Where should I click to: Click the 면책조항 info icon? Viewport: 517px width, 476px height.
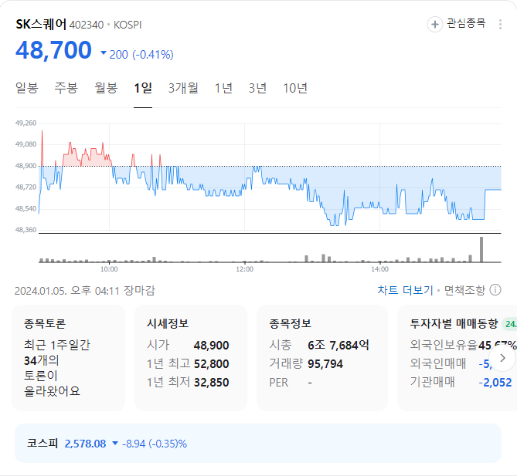[495, 290]
